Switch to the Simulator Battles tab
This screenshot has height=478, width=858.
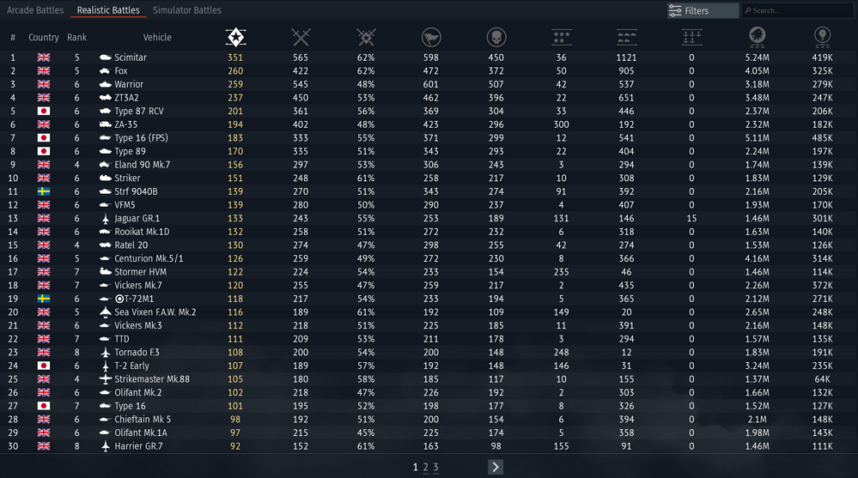[186, 10]
